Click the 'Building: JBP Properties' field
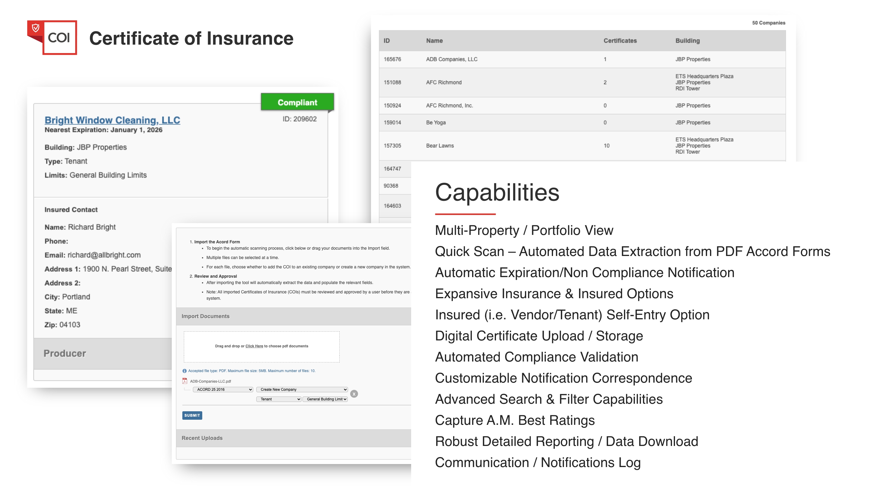This screenshot has height=496, width=870. coord(86,147)
